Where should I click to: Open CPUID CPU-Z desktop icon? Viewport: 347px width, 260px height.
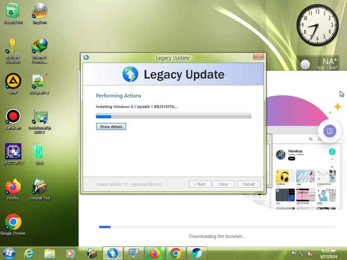pyautogui.click(x=13, y=154)
